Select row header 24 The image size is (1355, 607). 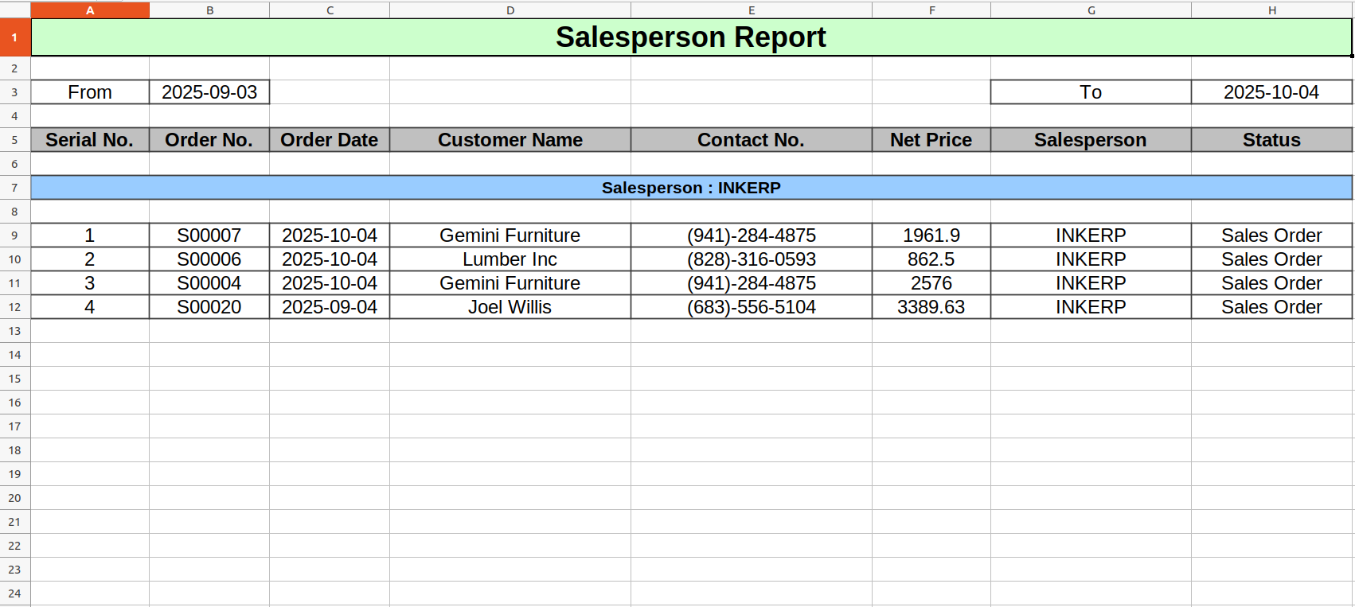(x=15, y=593)
